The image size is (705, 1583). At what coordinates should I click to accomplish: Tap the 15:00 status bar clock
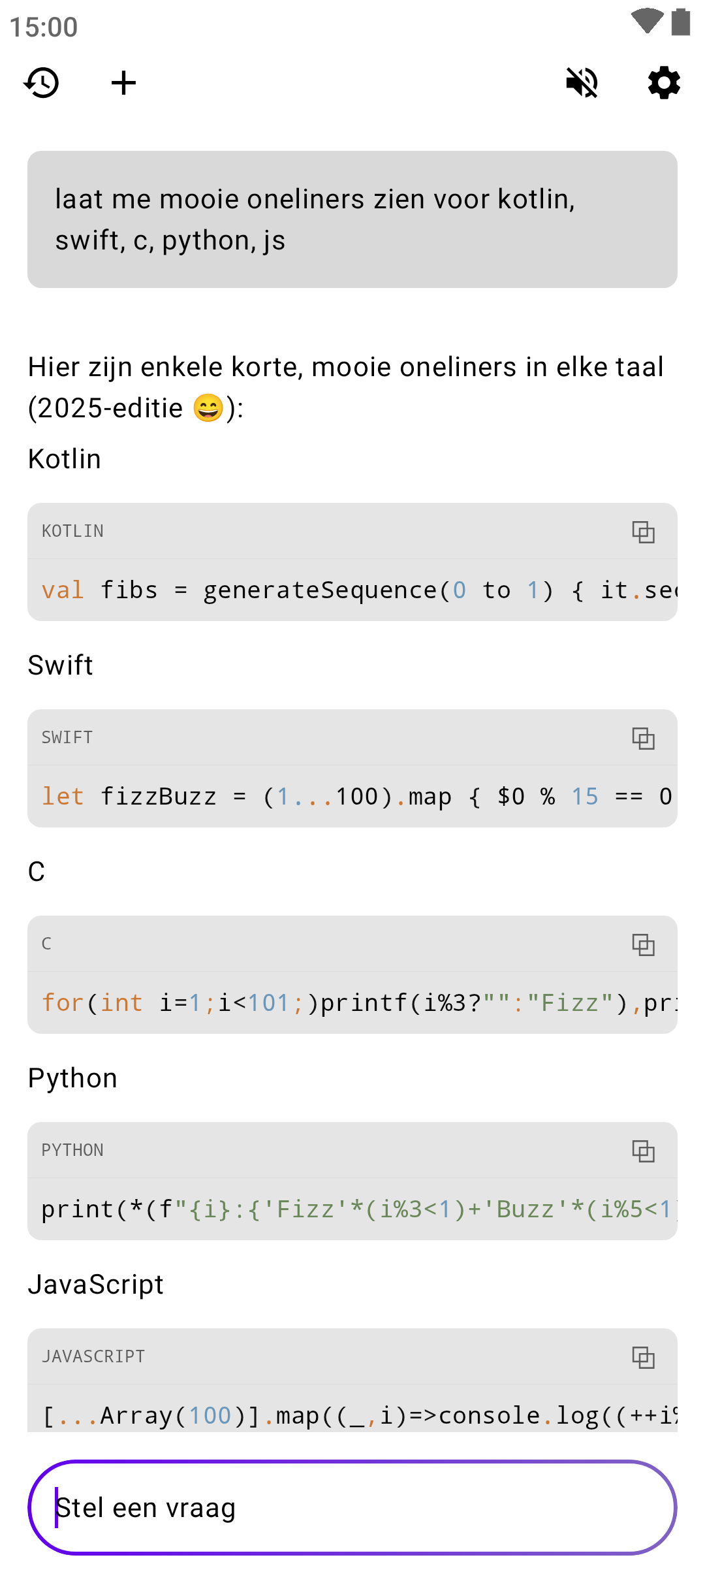click(x=44, y=27)
